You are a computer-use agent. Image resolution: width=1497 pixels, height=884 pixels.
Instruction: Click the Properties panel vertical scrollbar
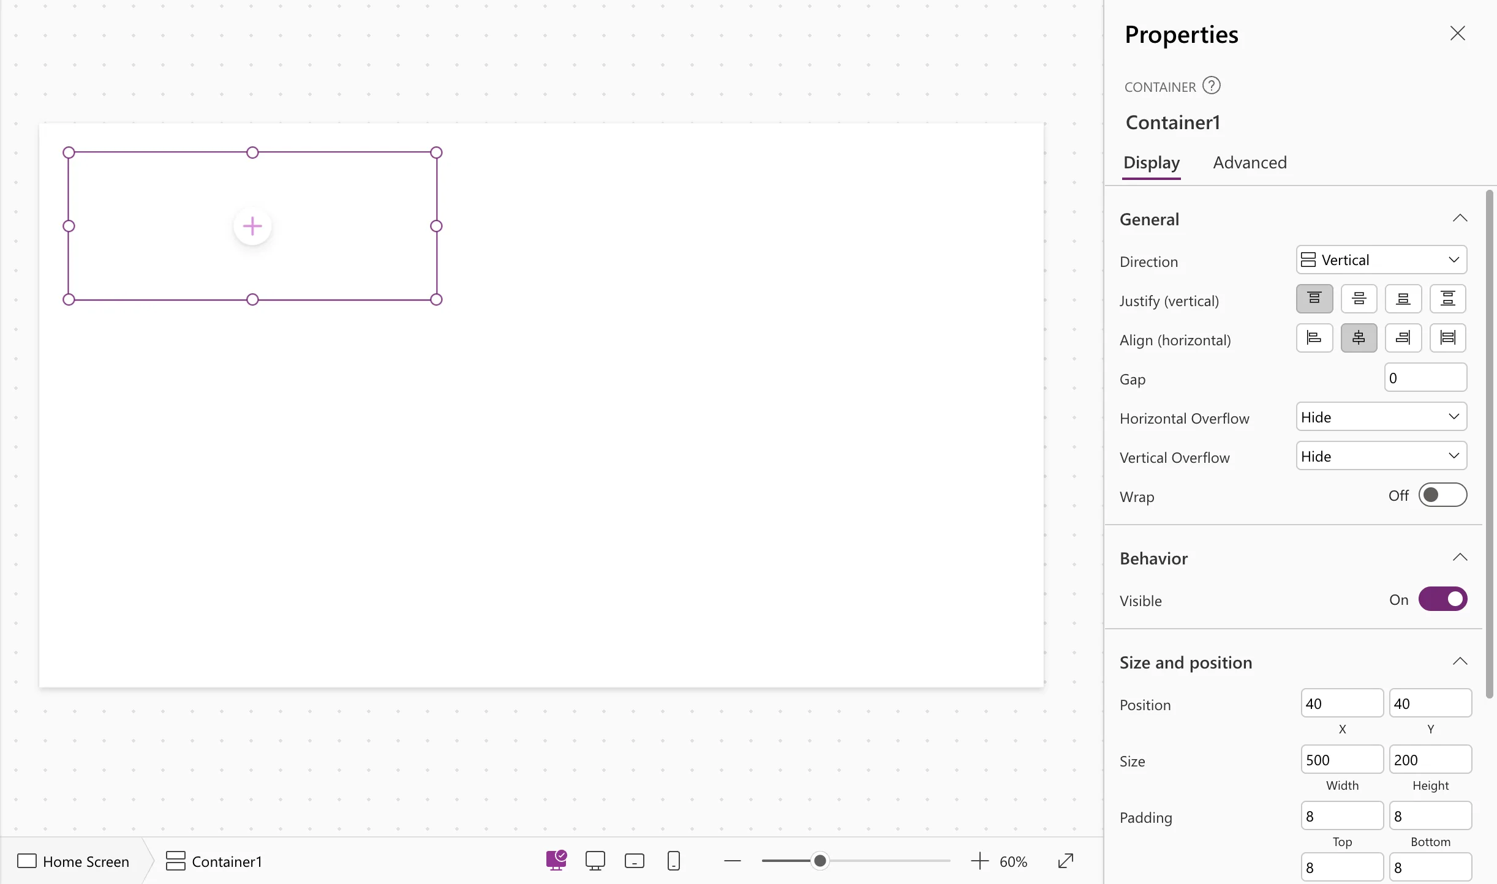[x=1490, y=444]
